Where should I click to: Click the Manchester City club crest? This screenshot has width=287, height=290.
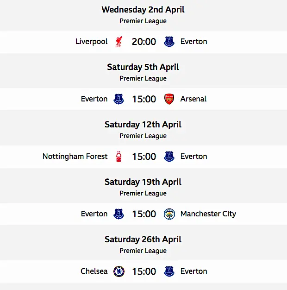(x=169, y=214)
